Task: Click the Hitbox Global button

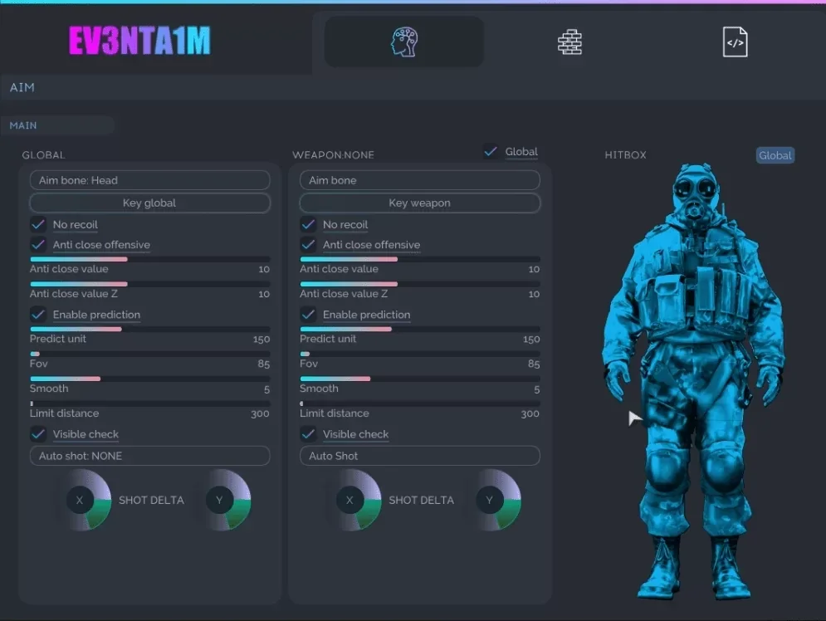Action: coord(775,155)
